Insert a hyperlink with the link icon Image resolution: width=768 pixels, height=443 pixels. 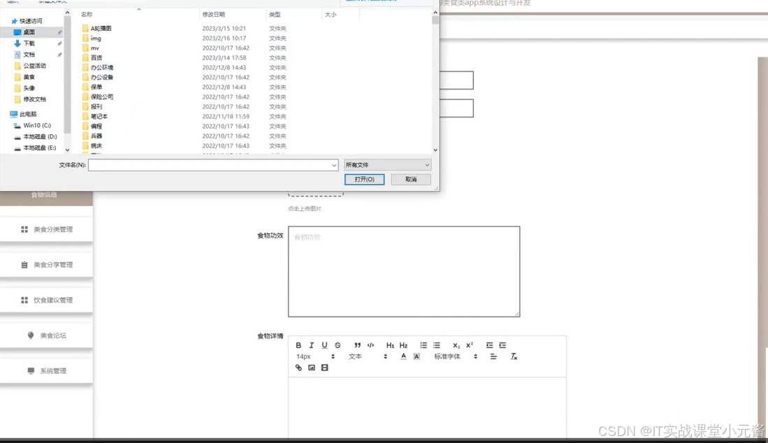298,368
